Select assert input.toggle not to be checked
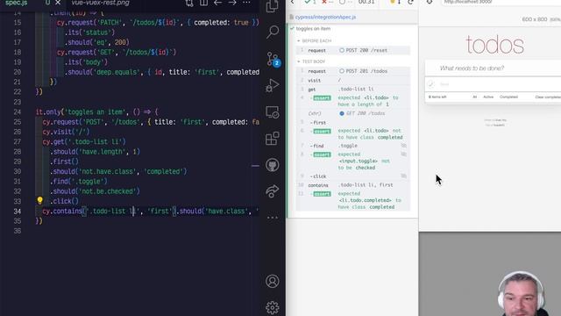This screenshot has width=561, height=316. tap(352, 161)
